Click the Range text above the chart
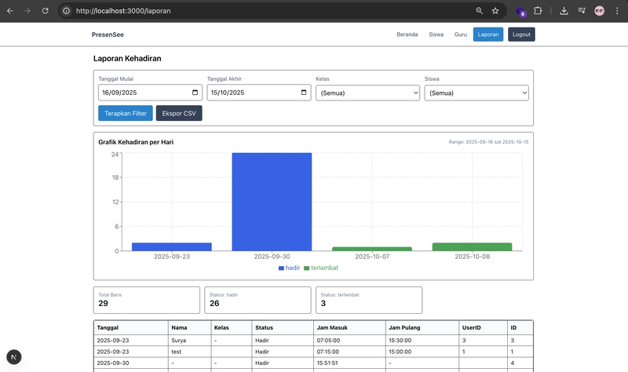Screen dimensions: 628x372 (x=488, y=142)
